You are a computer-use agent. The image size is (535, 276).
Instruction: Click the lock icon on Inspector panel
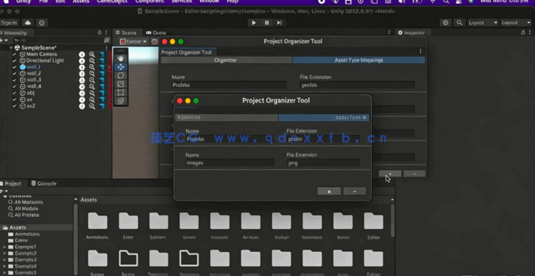tap(523, 32)
